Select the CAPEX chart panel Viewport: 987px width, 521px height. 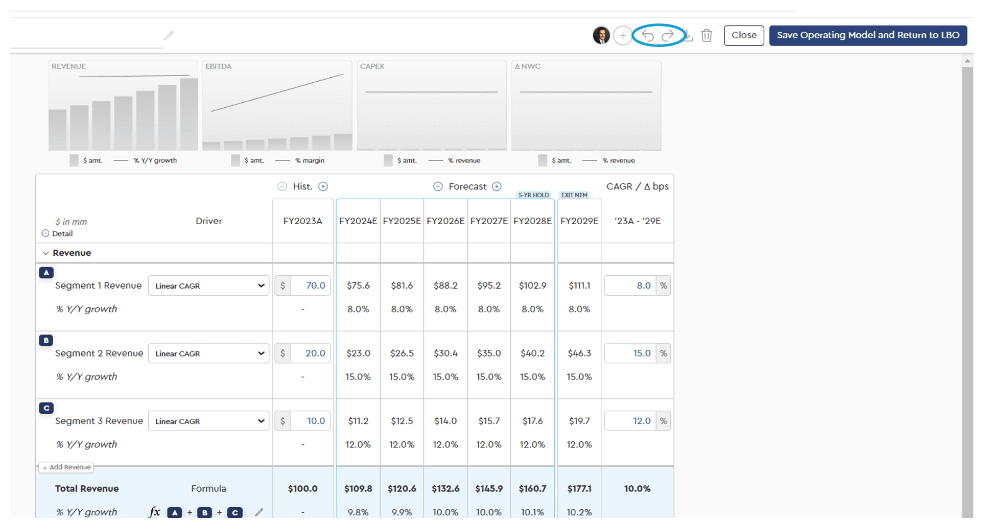[432, 106]
